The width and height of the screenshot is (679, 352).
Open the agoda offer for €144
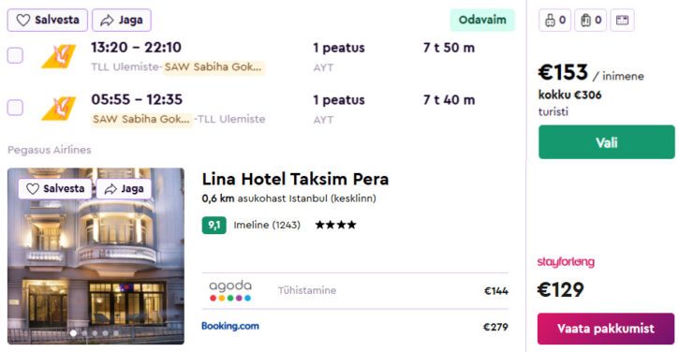pos(355,290)
